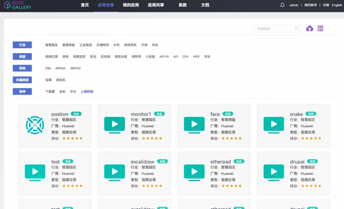Screen dimensions: 344x209
Task: Focus the 应用名称 search field
Action: [x=277, y=29]
